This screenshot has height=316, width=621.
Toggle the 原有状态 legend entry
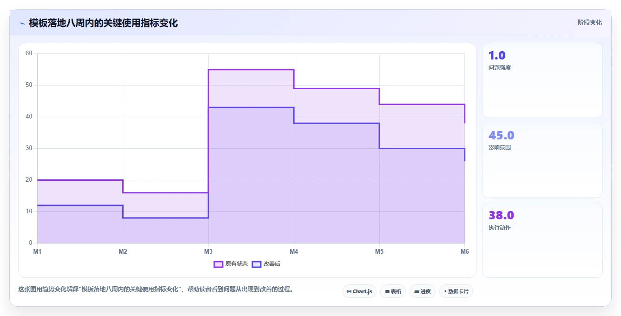tap(231, 264)
